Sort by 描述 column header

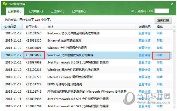(x=90, y=27)
